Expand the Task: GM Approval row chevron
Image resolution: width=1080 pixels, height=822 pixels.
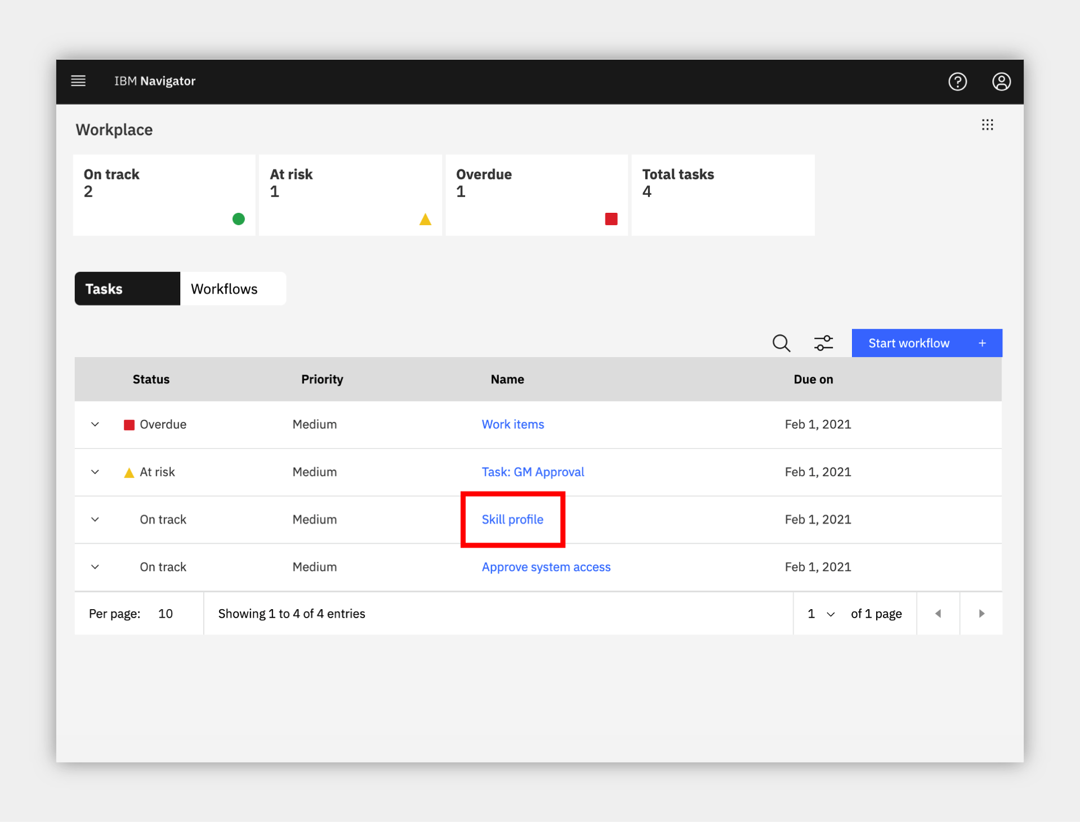click(x=95, y=472)
